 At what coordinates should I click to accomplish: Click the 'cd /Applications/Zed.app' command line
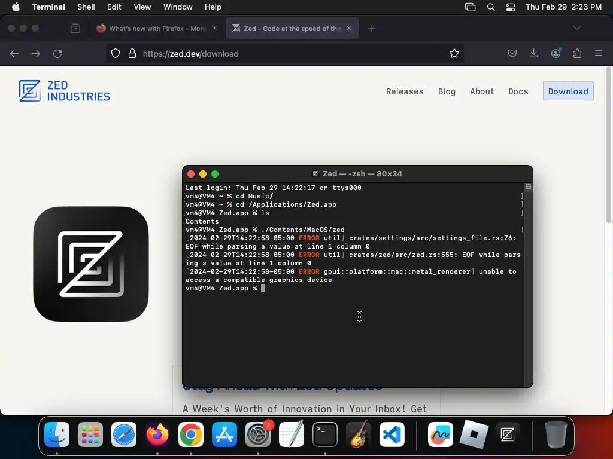286,204
